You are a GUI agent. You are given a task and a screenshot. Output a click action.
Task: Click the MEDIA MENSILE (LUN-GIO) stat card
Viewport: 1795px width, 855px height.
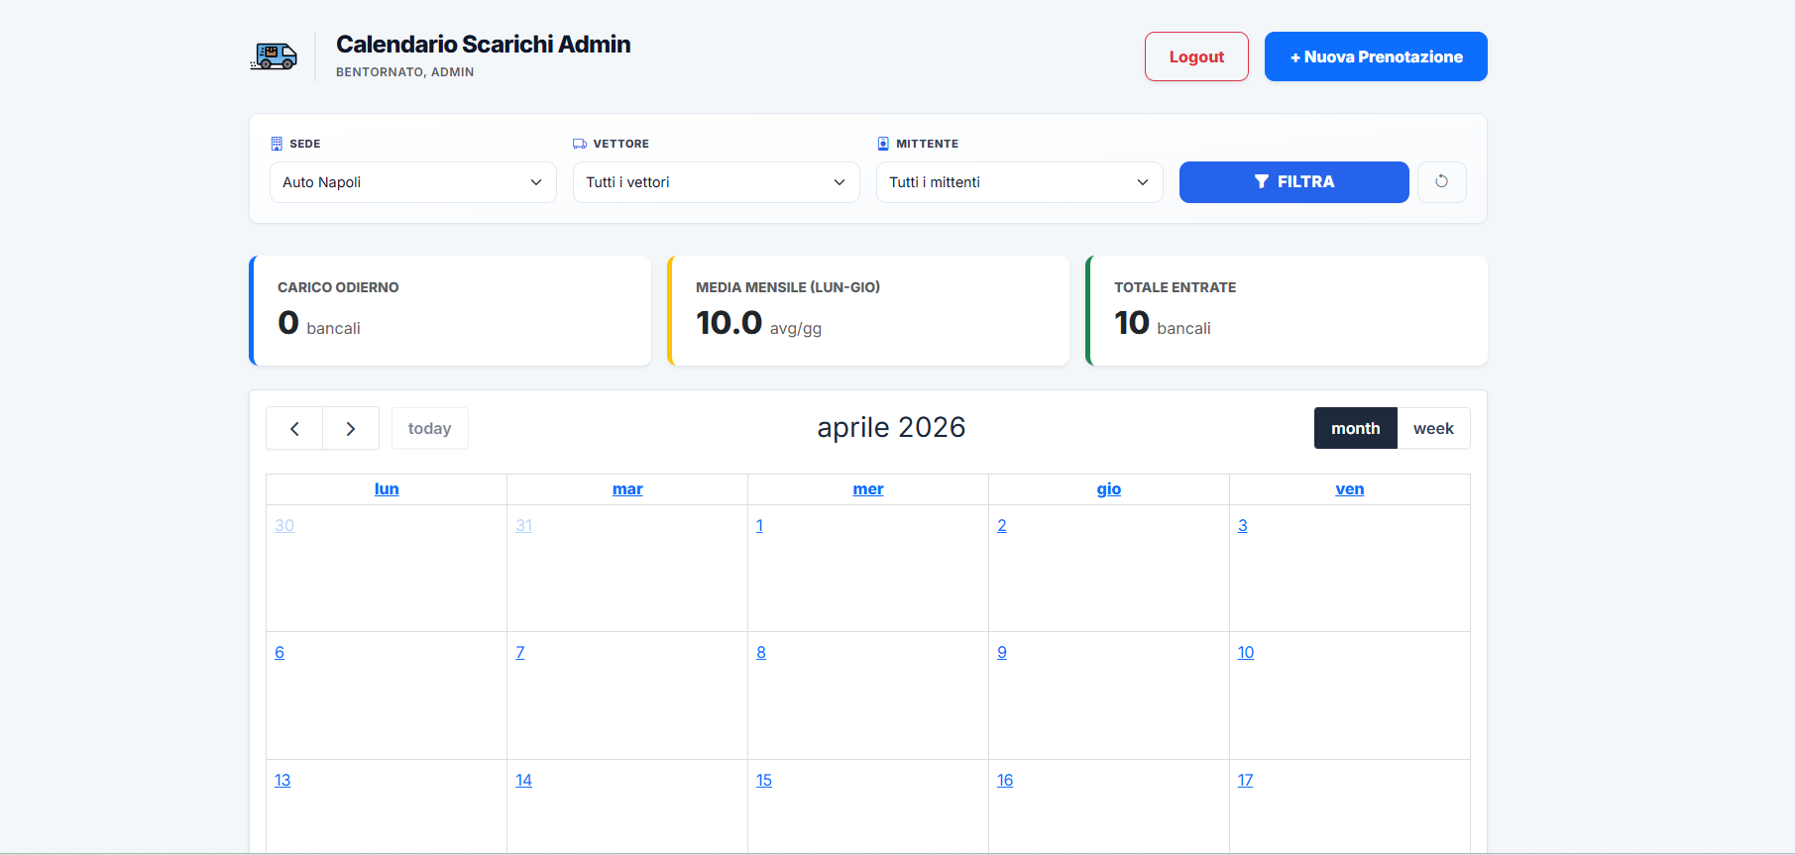point(868,311)
